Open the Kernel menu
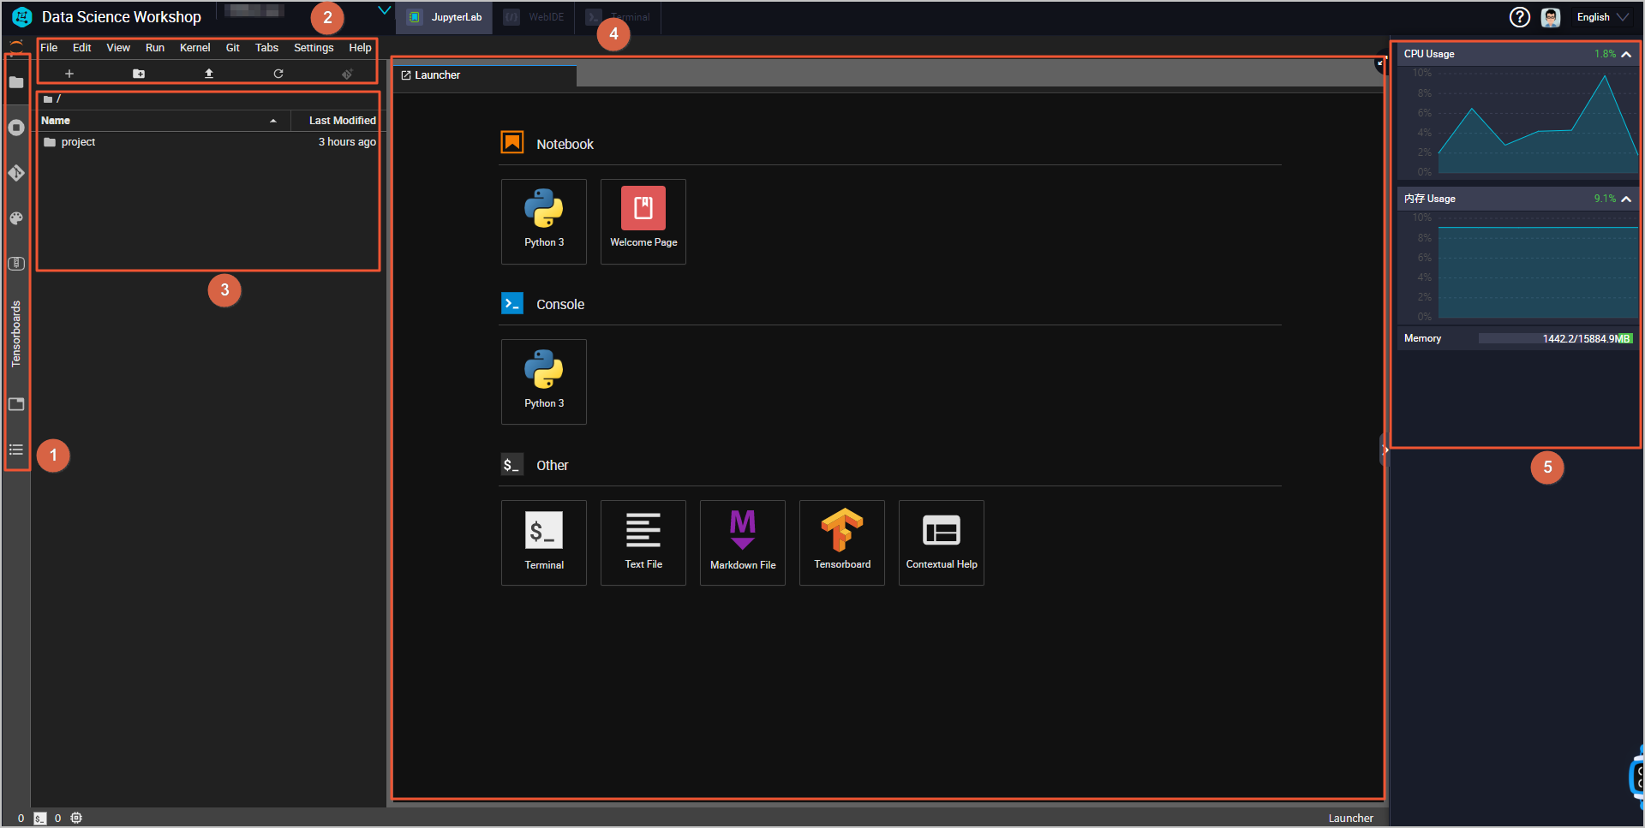This screenshot has height=828, width=1645. (194, 48)
